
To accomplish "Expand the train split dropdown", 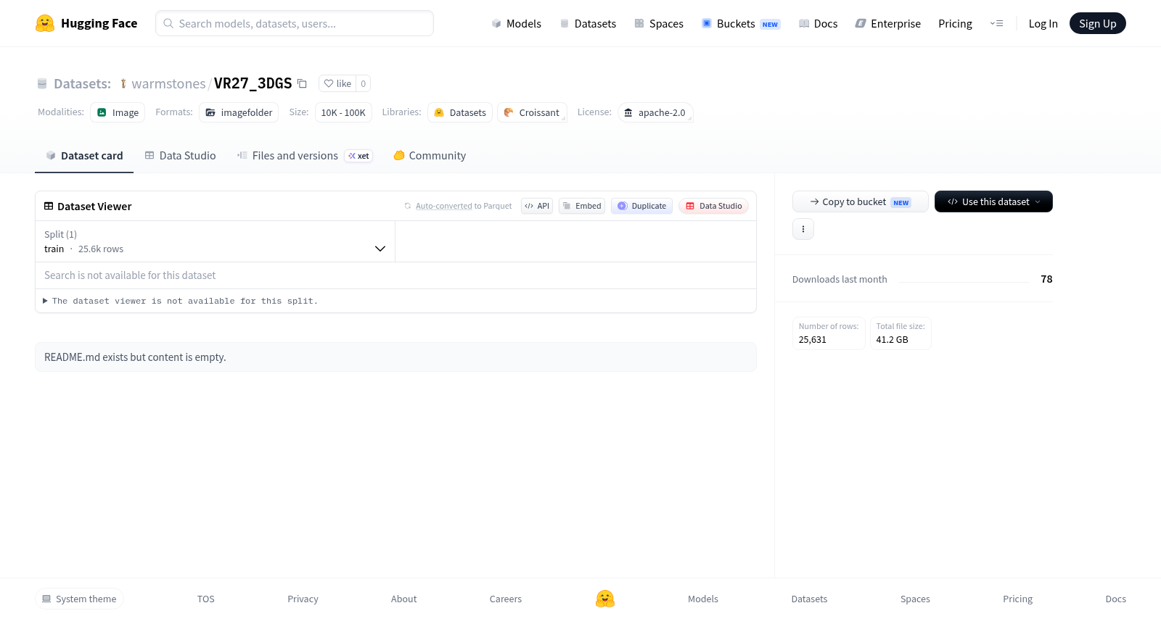I will (215, 241).
